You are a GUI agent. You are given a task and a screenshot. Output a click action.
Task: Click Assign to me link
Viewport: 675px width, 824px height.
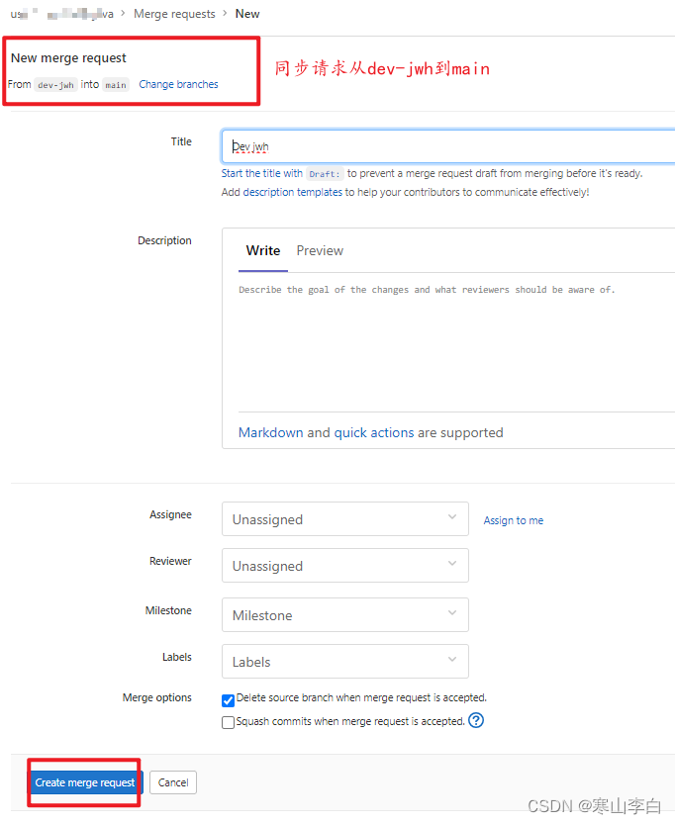click(514, 520)
